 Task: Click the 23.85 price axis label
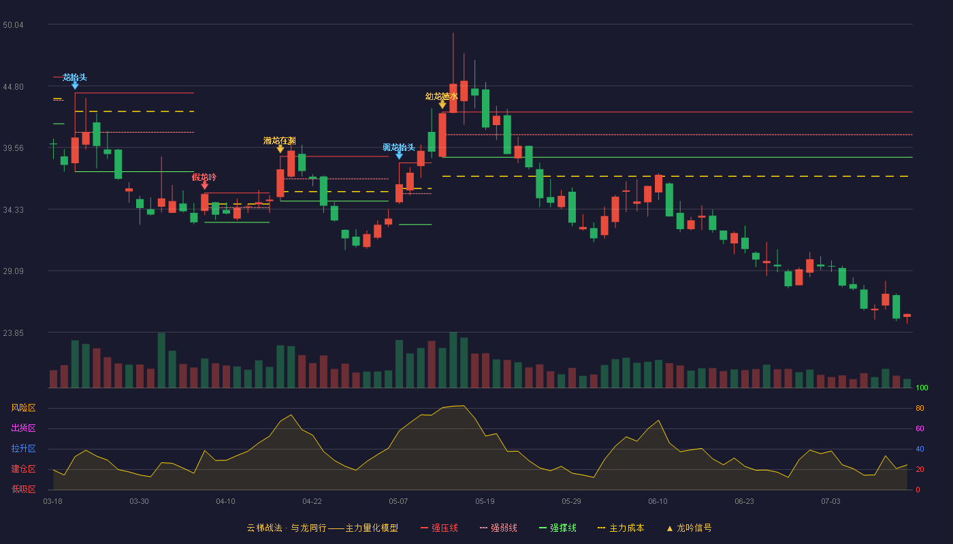point(13,333)
